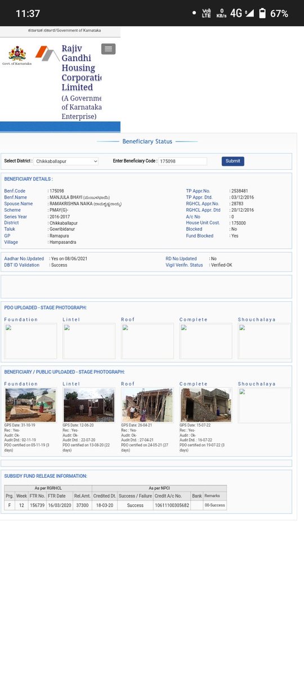
Task: Click the battery status icon
Action: coord(262,13)
